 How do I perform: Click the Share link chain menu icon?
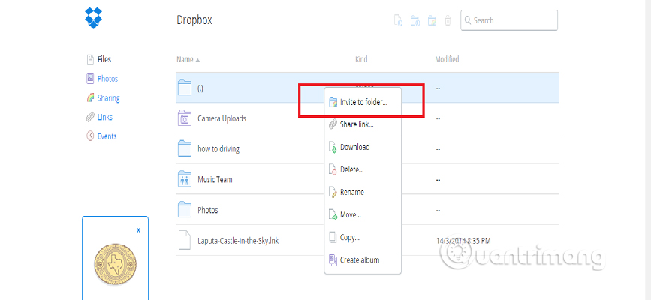tap(333, 124)
